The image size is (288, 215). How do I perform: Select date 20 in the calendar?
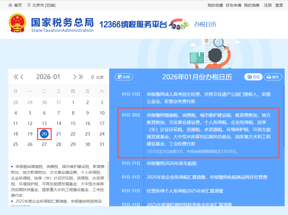(44, 134)
